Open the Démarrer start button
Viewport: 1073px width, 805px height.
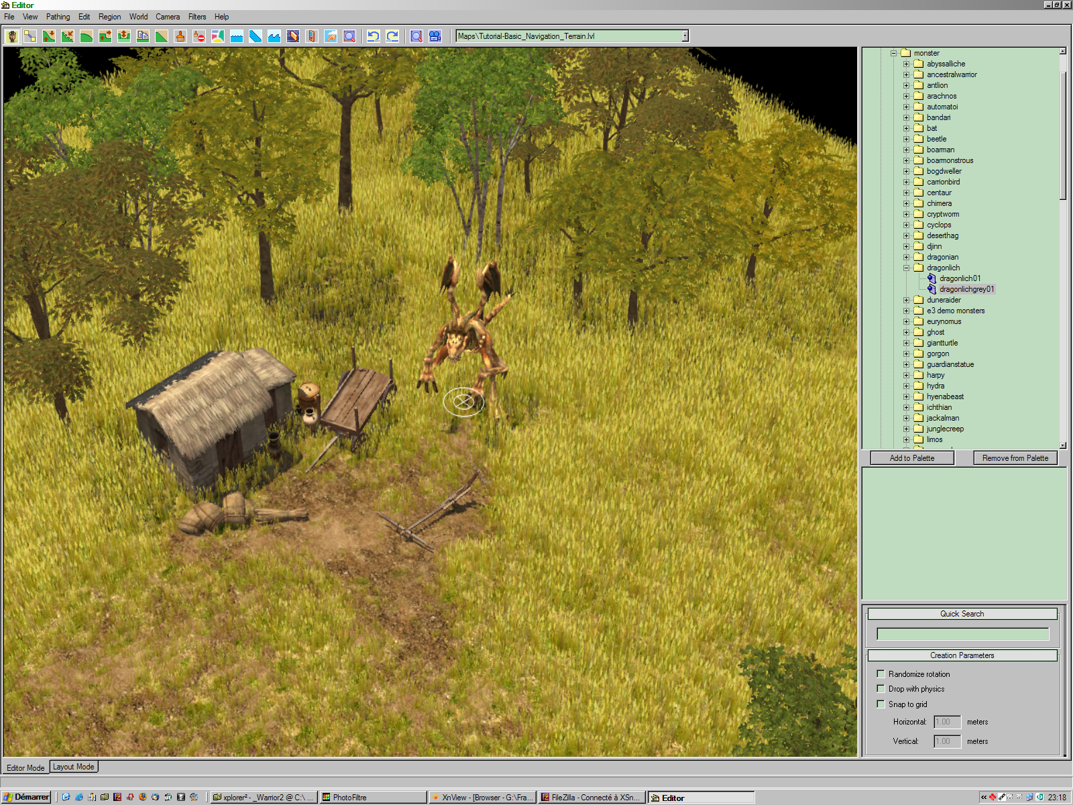pos(26,797)
